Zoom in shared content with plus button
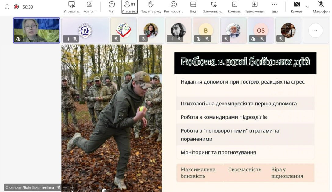332x192 pixels. 72,187
